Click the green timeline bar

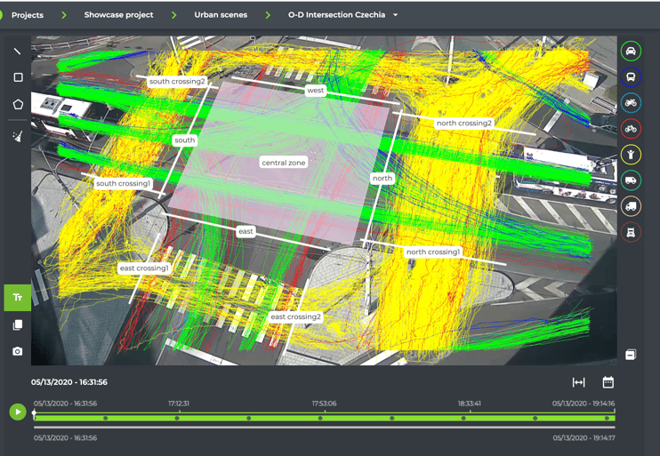324,418
